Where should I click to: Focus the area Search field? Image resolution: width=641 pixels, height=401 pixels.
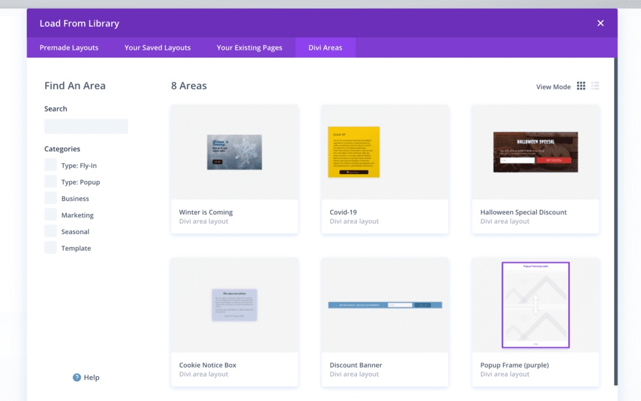click(x=86, y=126)
